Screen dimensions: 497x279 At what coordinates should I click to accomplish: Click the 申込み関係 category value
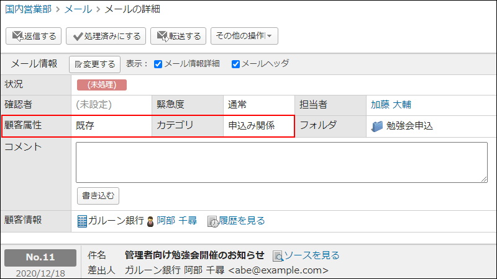[252, 126]
